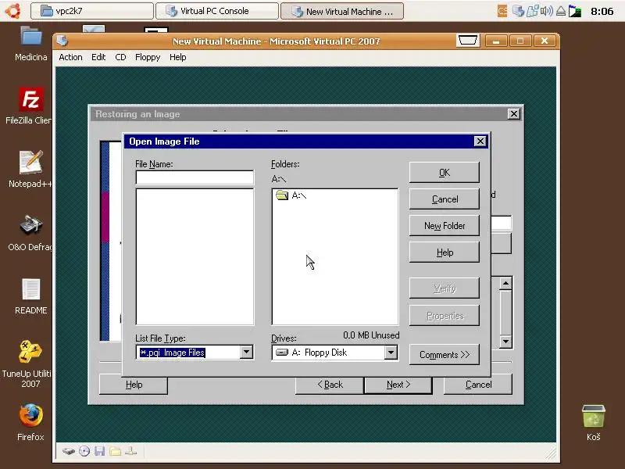
Task: Open the Drives dropdown arrow
Action: [x=391, y=353]
